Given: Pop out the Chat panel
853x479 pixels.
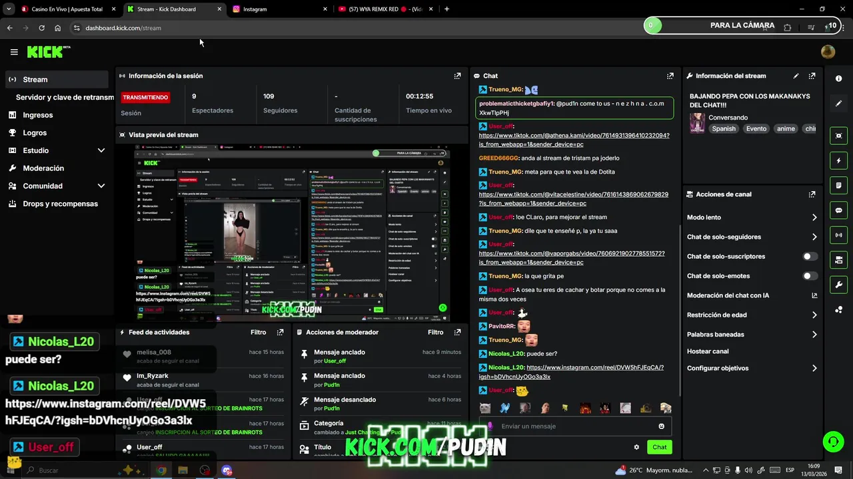Looking at the screenshot, I should tap(670, 76).
